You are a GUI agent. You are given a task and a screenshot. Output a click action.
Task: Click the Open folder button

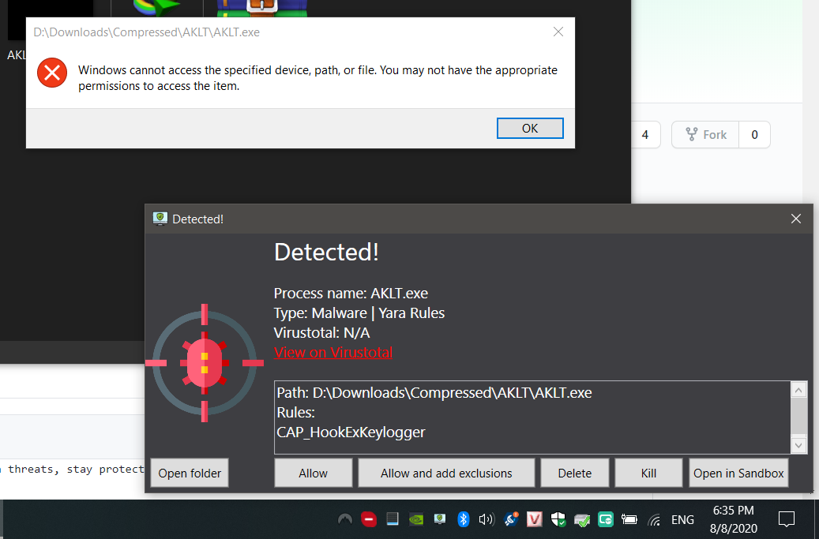(190, 473)
